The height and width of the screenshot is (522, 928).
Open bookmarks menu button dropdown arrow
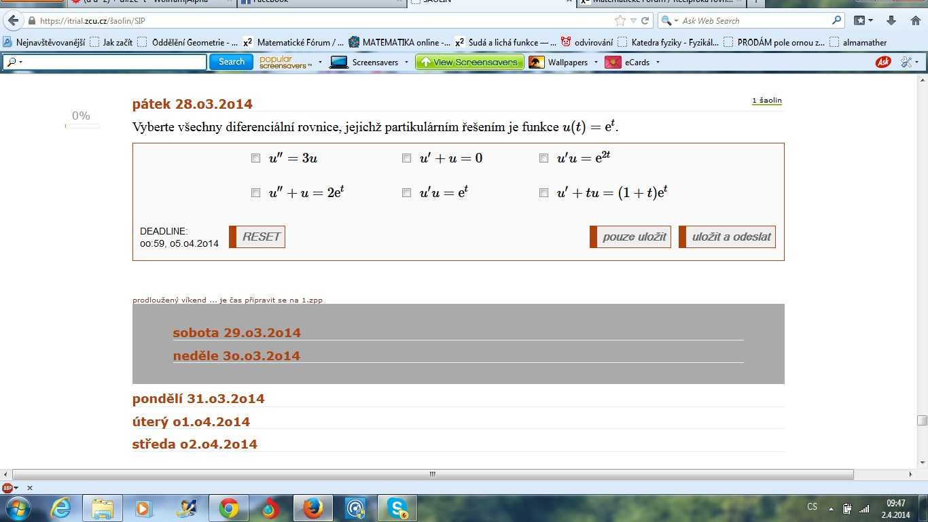click(870, 21)
